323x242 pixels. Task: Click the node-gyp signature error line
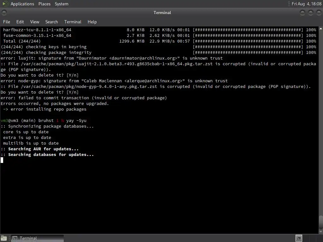(x=114, y=81)
